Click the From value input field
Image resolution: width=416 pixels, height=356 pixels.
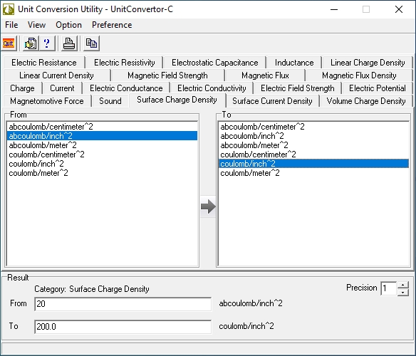(123, 304)
